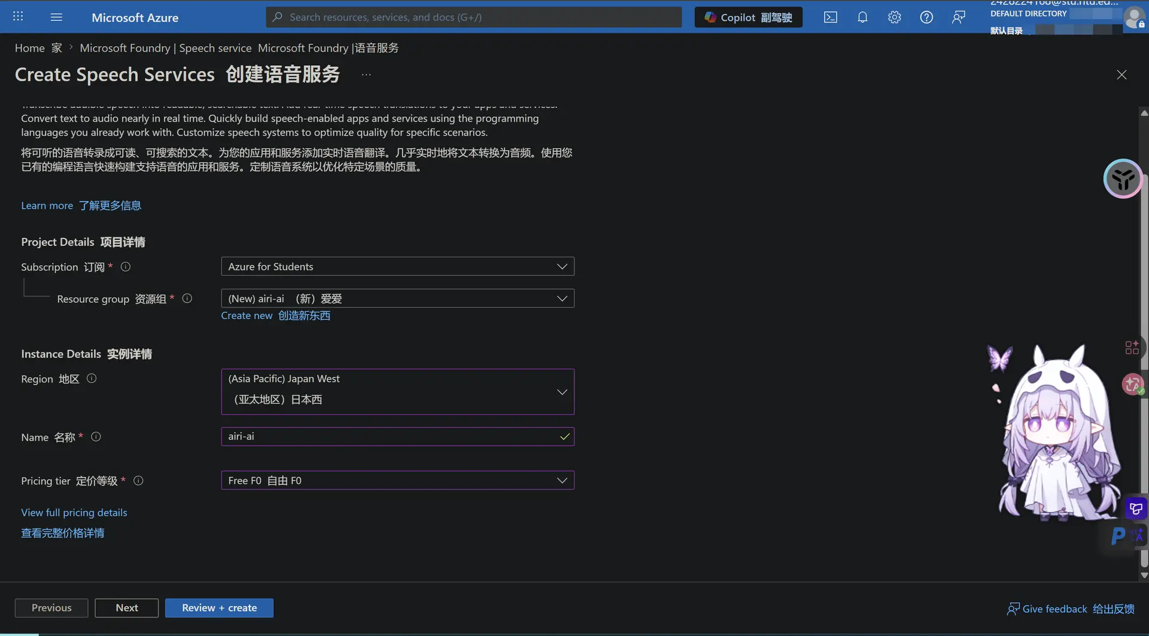Click the Give feedback link
1149x636 pixels.
1071,608
